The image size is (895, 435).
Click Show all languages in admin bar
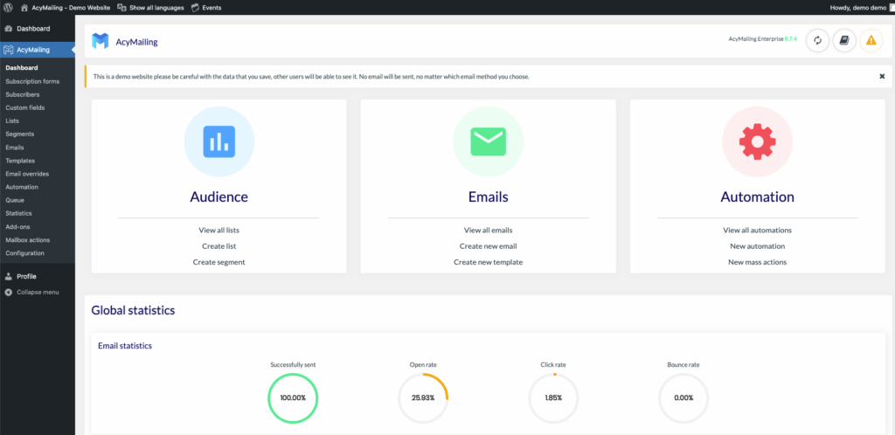[150, 7]
